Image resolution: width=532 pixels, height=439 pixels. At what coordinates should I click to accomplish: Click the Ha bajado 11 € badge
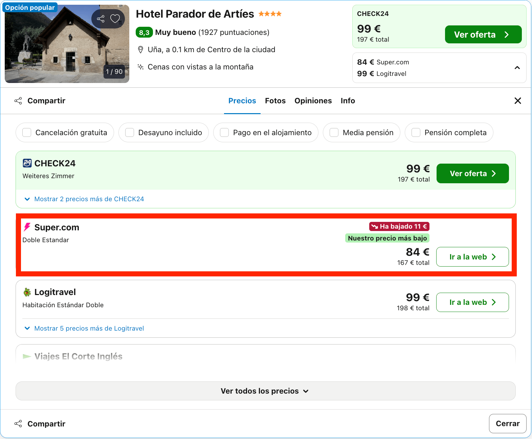(x=399, y=226)
